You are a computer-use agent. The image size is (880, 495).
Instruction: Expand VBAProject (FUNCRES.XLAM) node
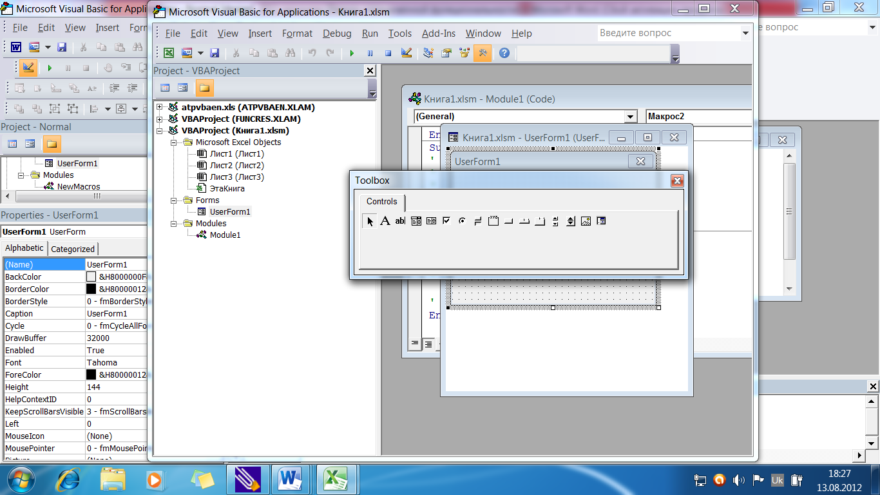(x=160, y=119)
